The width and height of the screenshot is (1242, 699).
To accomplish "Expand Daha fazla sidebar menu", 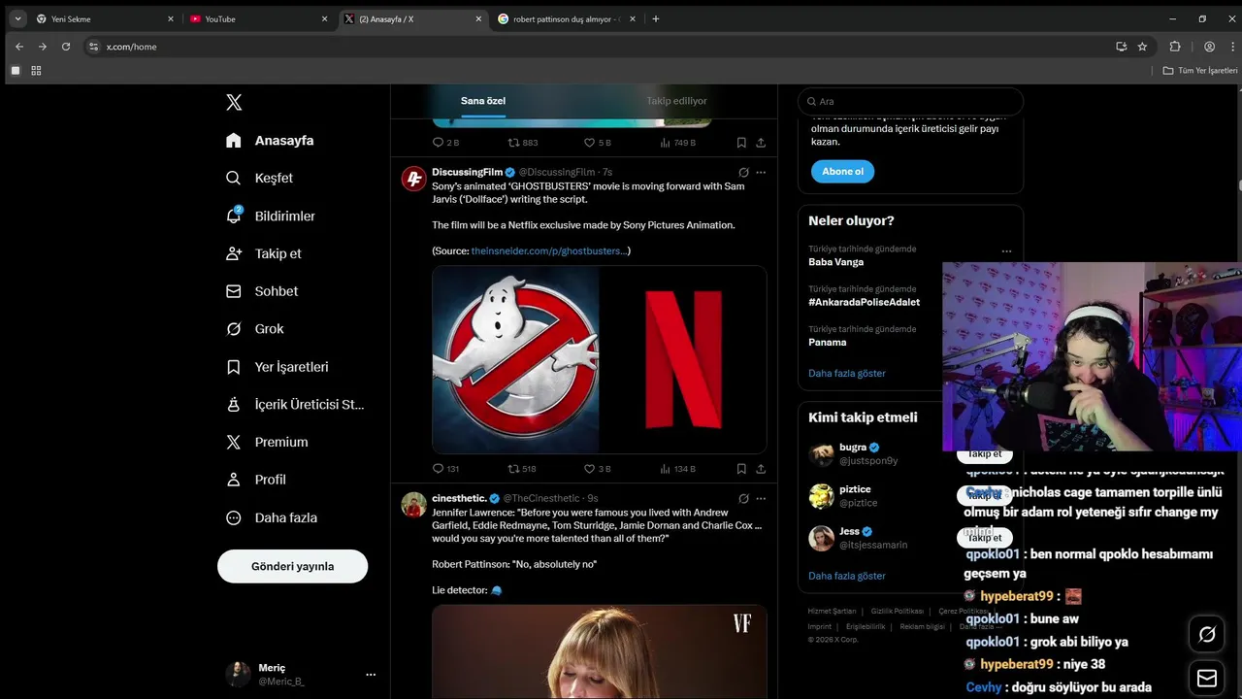I will click(x=272, y=517).
